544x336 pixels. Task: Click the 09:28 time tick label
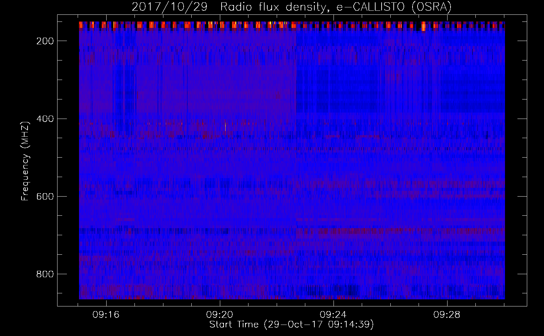(x=447, y=315)
